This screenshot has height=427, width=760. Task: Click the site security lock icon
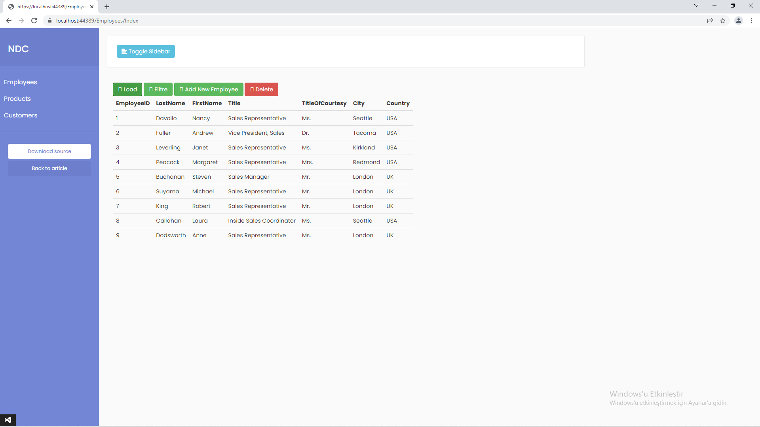coord(50,21)
